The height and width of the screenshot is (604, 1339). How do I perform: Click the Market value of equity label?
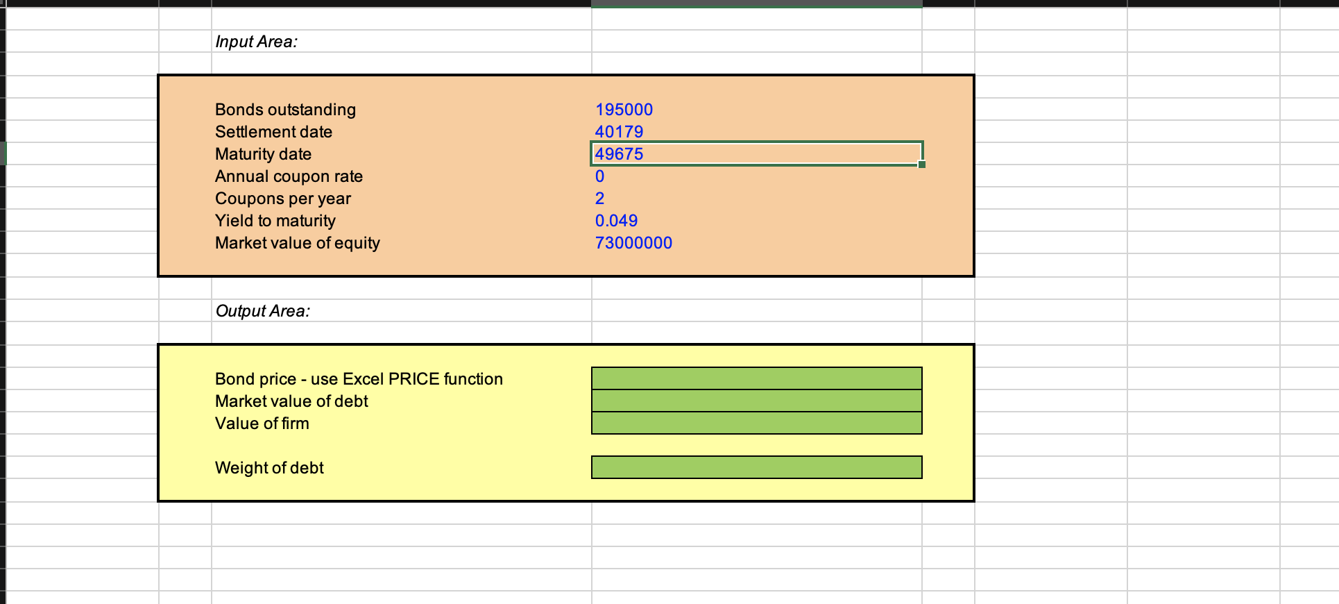[x=298, y=243]
